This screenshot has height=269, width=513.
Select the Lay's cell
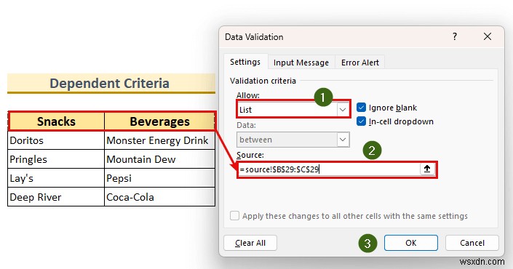click(56, 178)
